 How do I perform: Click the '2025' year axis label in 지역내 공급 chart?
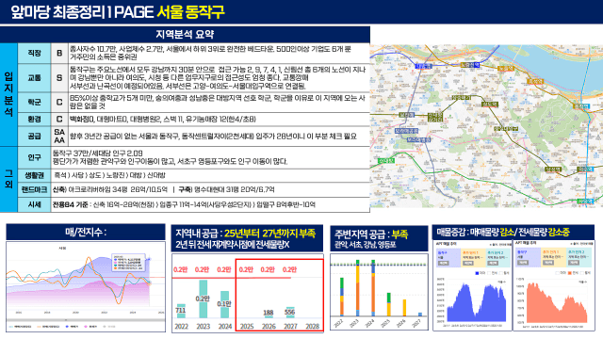point(247,327)
